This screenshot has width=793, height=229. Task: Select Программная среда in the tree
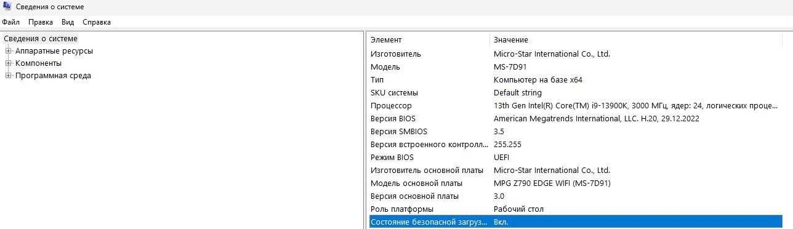tap(53, 76)
